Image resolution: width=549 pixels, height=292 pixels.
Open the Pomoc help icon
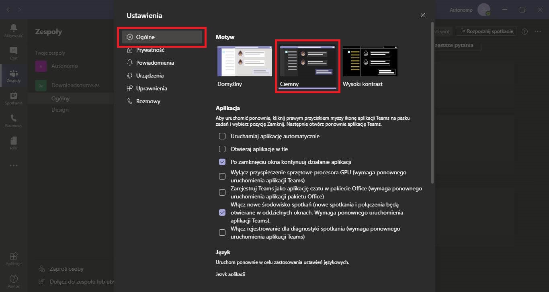coord(14,278)
